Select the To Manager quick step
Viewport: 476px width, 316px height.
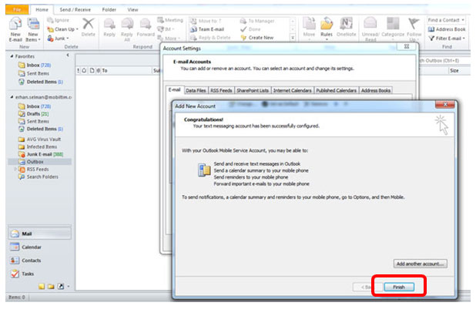tap(257, 21)
